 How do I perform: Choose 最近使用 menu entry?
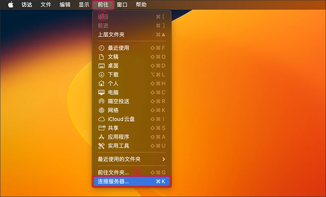[132, 48]
